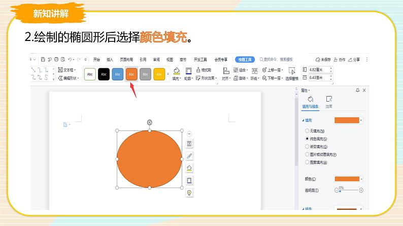Image resolution: width=403 pixels, height=226 pixels.
Task: Click 下移一层 send backward
Action: 273,78
